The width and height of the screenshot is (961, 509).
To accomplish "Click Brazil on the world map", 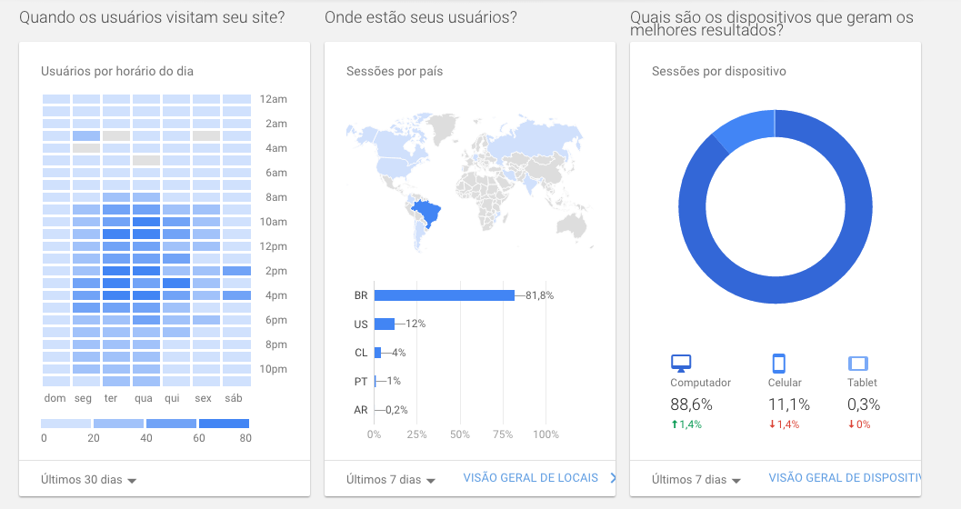I will 427,215.
